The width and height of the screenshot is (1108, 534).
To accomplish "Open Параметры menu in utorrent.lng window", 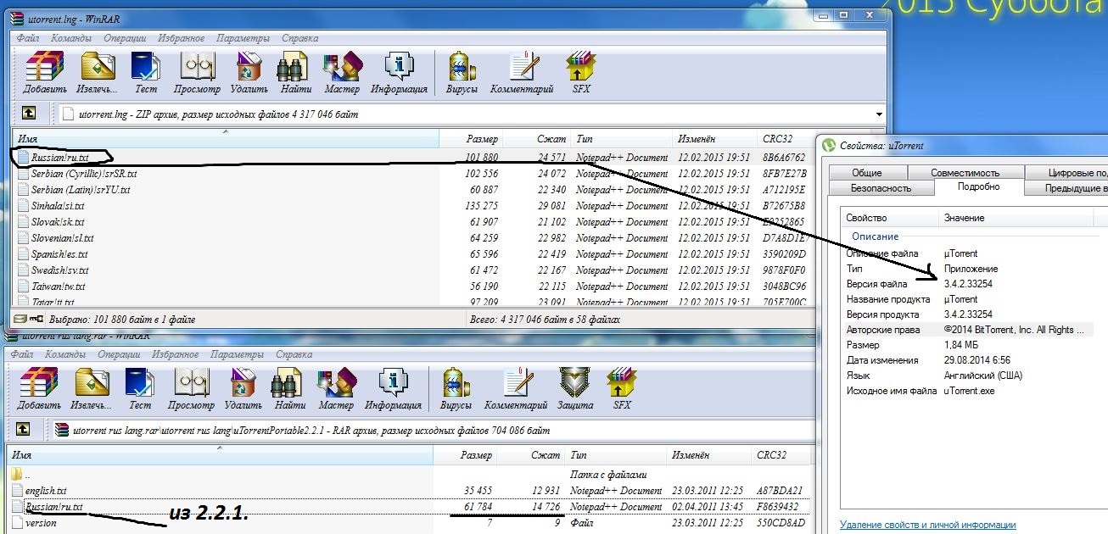I will tap(243, 38).
